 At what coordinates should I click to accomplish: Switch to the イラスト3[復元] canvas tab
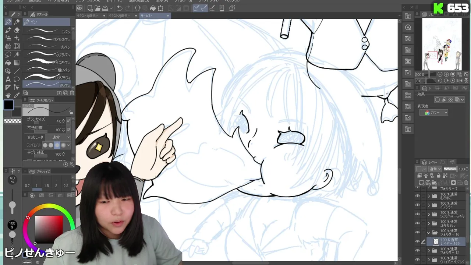(x=91, y=16)
